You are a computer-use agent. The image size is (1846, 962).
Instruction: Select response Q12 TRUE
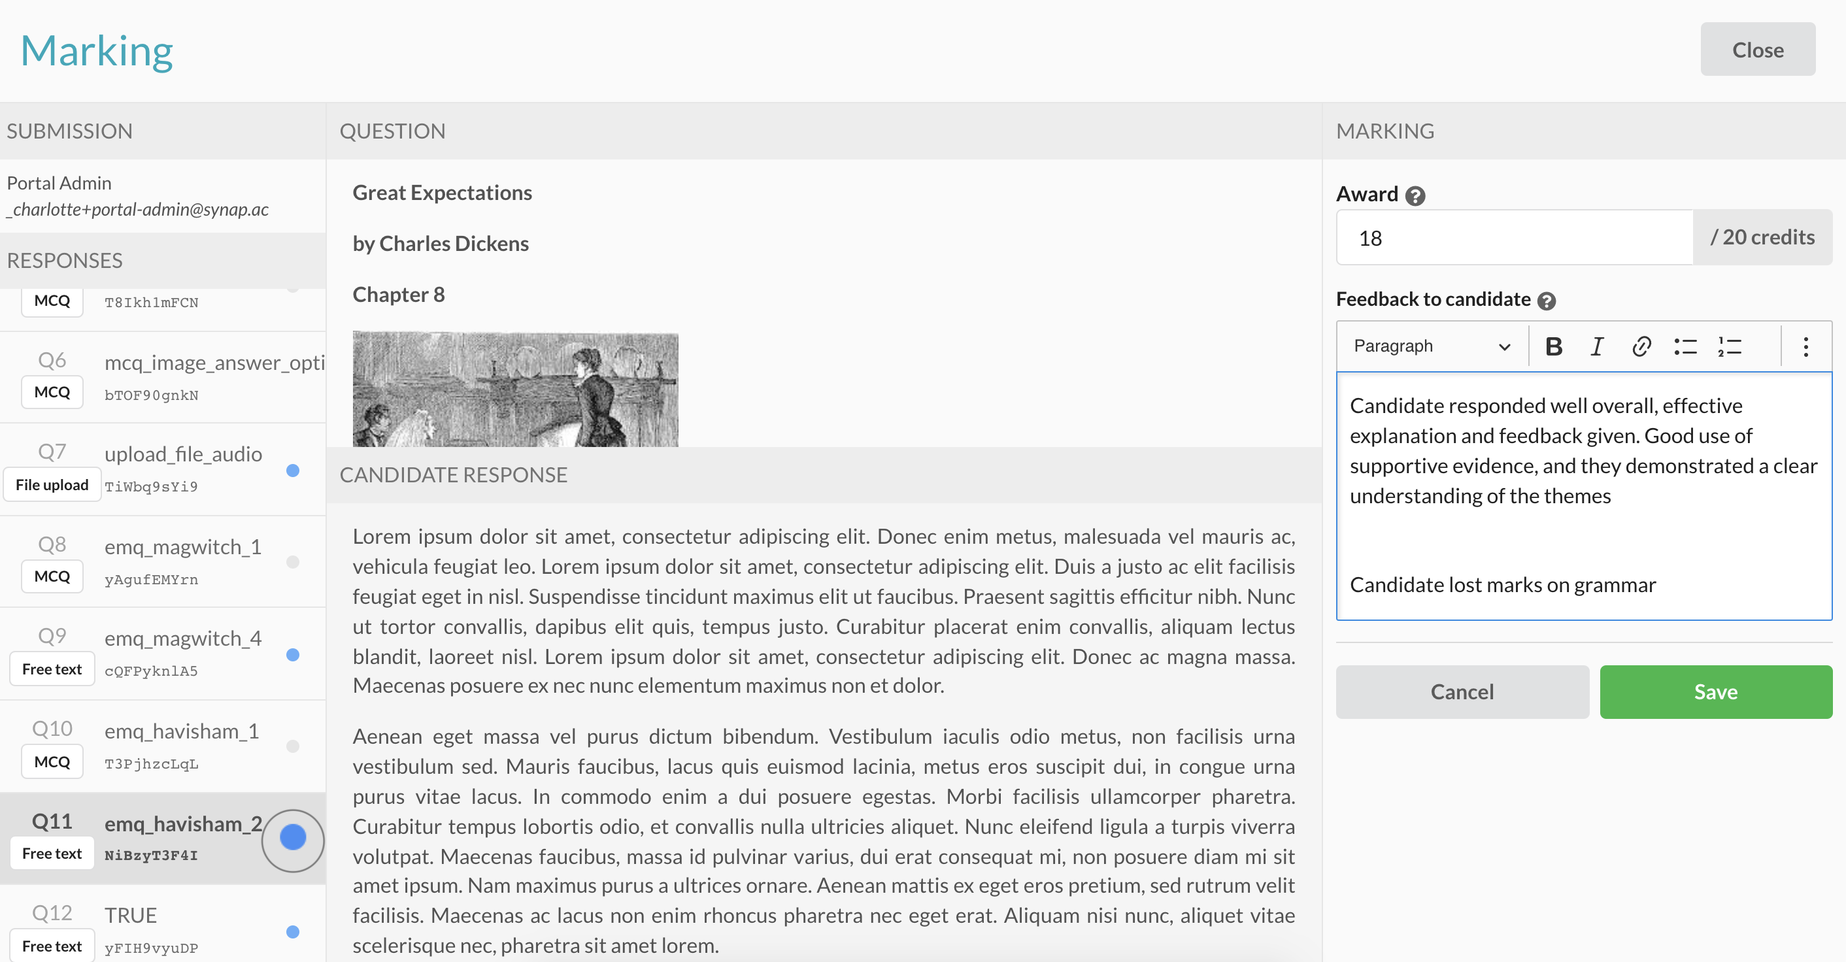163,924
